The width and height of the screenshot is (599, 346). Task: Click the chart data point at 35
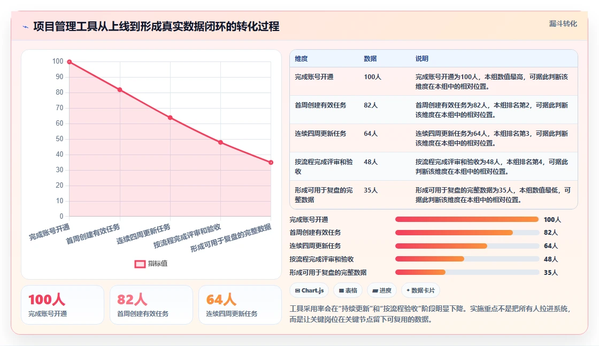(271, 163)
